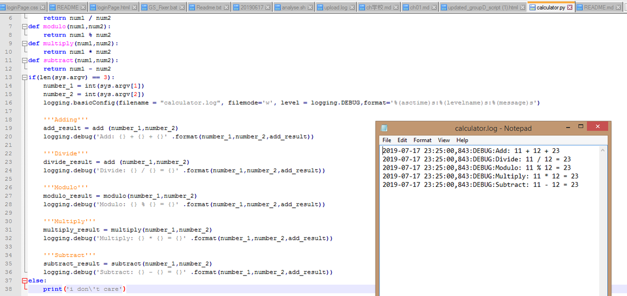Image resolution: width=627 pixels, height=296 pixels.
Task: Close the ch01.md tab
Action: (x=434, y=8)
